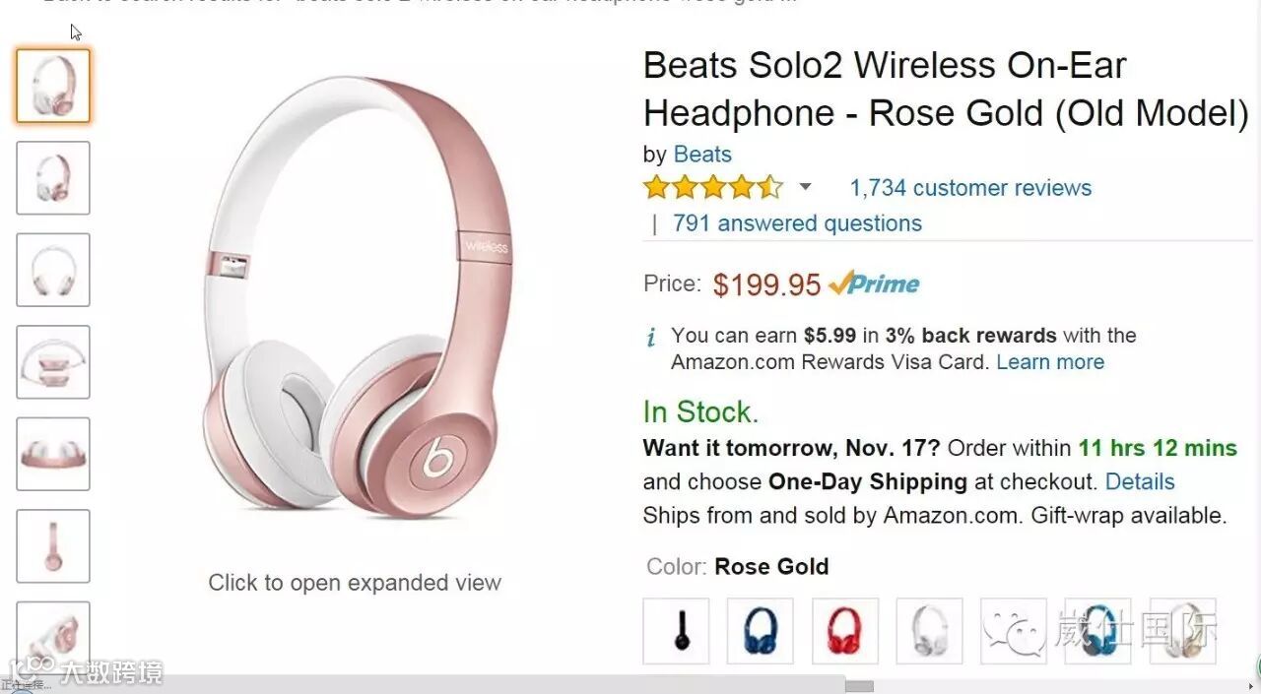Click the Prime badge icon
Image resolution: width=1261 pixels, height=694 pixels.
pos(874,284)
